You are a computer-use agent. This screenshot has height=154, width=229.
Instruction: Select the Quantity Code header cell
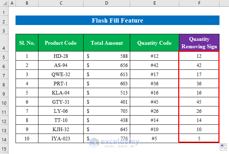click(154, 43)
